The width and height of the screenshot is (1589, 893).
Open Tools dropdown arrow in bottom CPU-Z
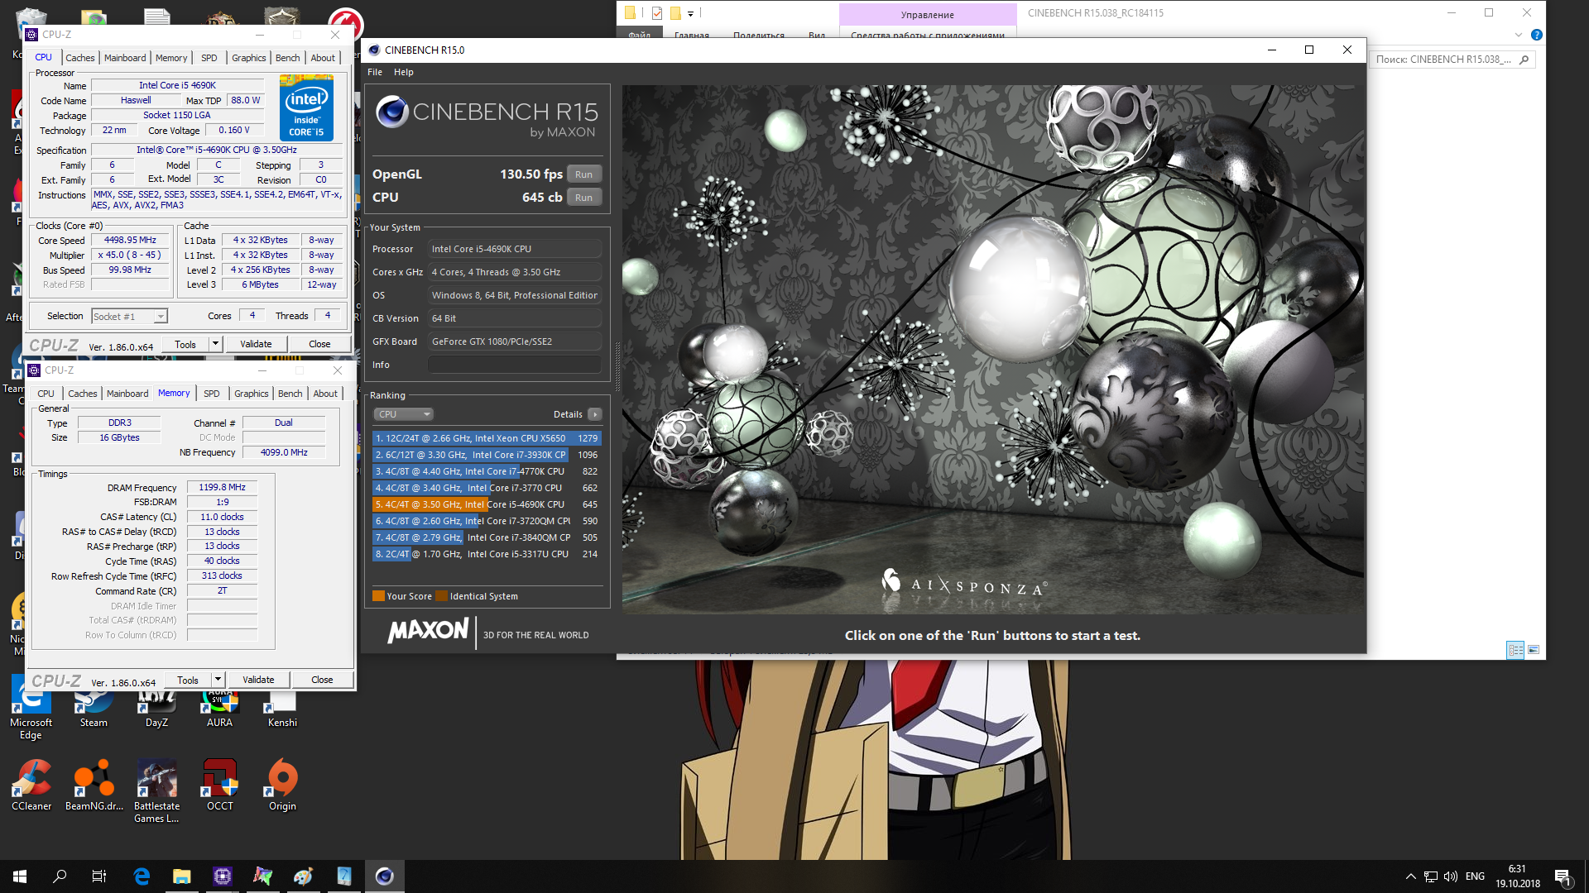[x=218, y=680]
